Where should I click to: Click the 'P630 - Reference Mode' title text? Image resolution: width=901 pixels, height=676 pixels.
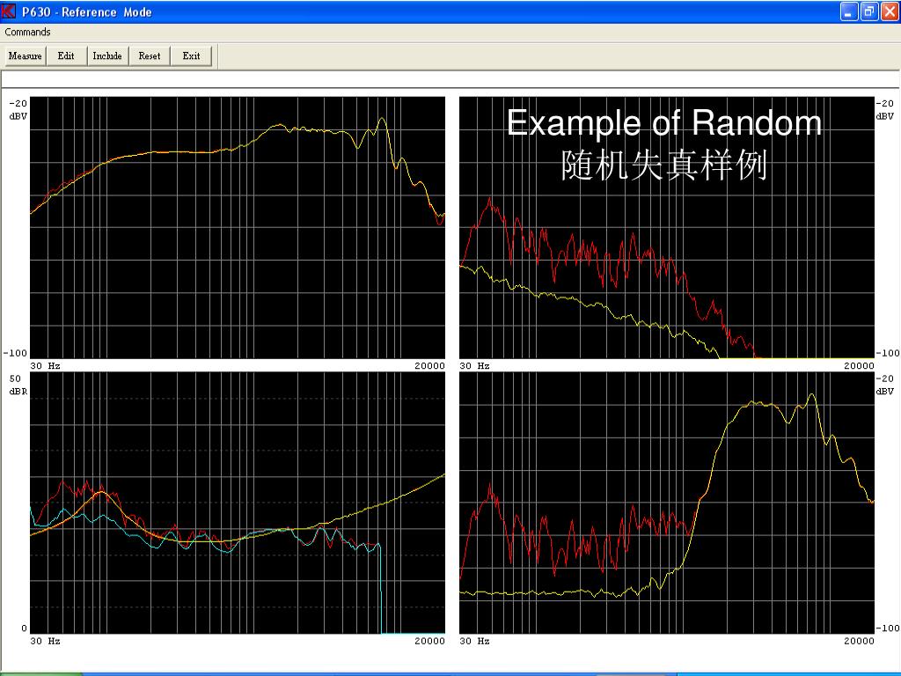pos(87,12)
